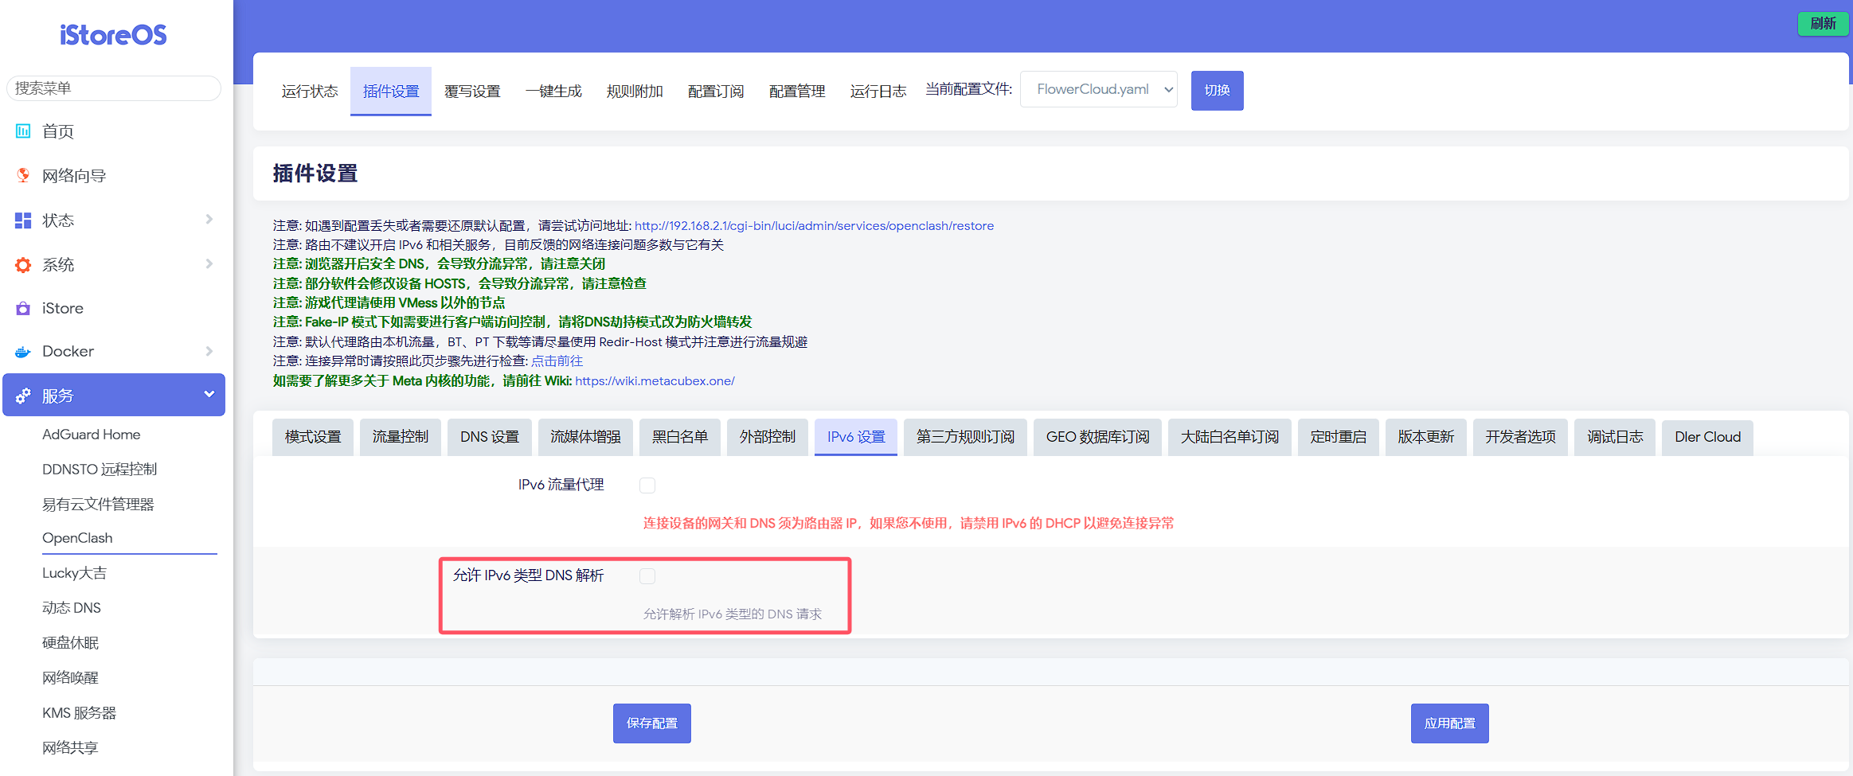Click the iStoreOS logo

113,35
